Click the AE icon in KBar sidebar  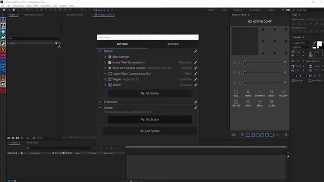coord(3,84)
